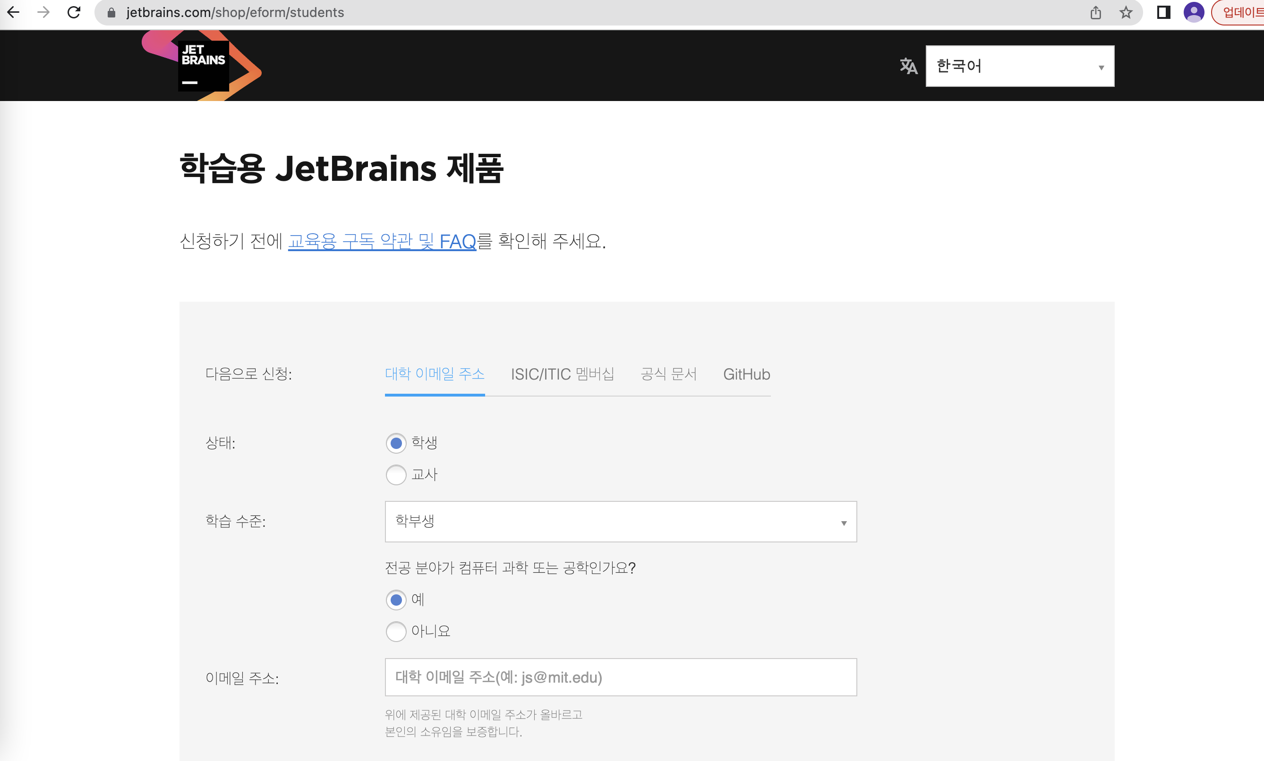Viewport: 1264px width, 761px height.
Task: Click the JetBrains logo
Action: point(203,65)
